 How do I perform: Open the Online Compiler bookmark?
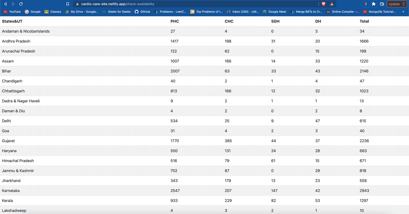point(343,12)
